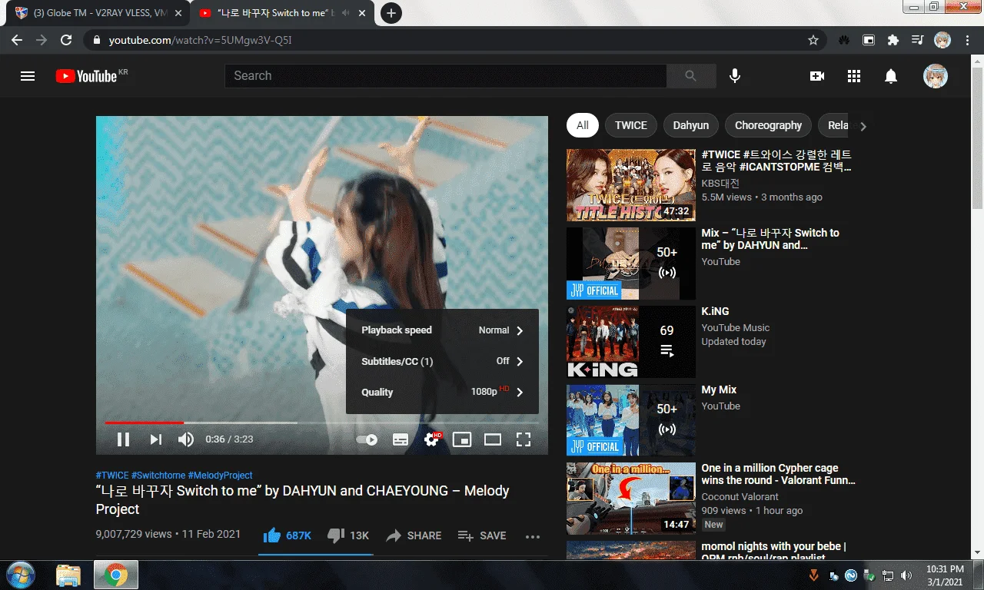The image size is (984, 590).
Task: Open the YouTube guide hamburger menu
Action: (28, 76)
